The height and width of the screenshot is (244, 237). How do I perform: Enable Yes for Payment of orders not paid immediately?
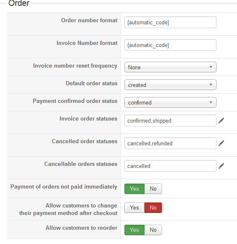pyautogui.click(x=134, y=189)
